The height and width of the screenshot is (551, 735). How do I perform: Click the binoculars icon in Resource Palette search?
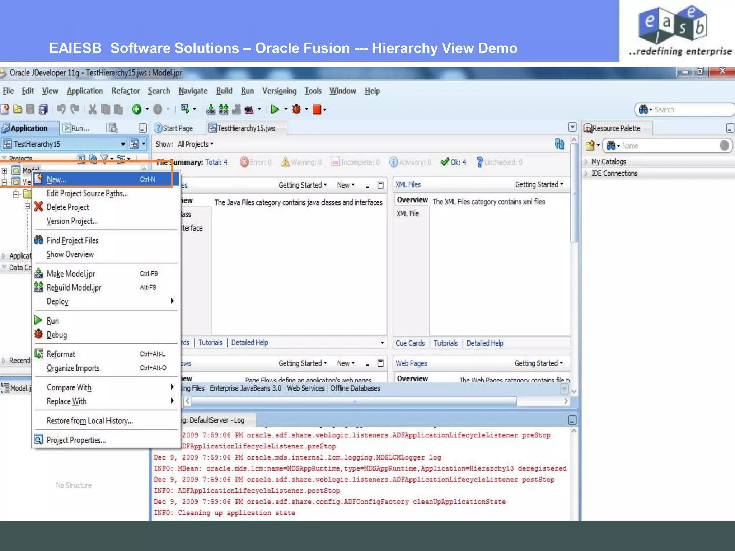(611, 145)
